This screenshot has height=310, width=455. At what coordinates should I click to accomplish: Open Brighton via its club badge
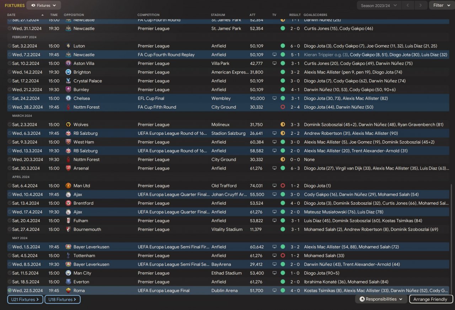click(x=68, y=72)
